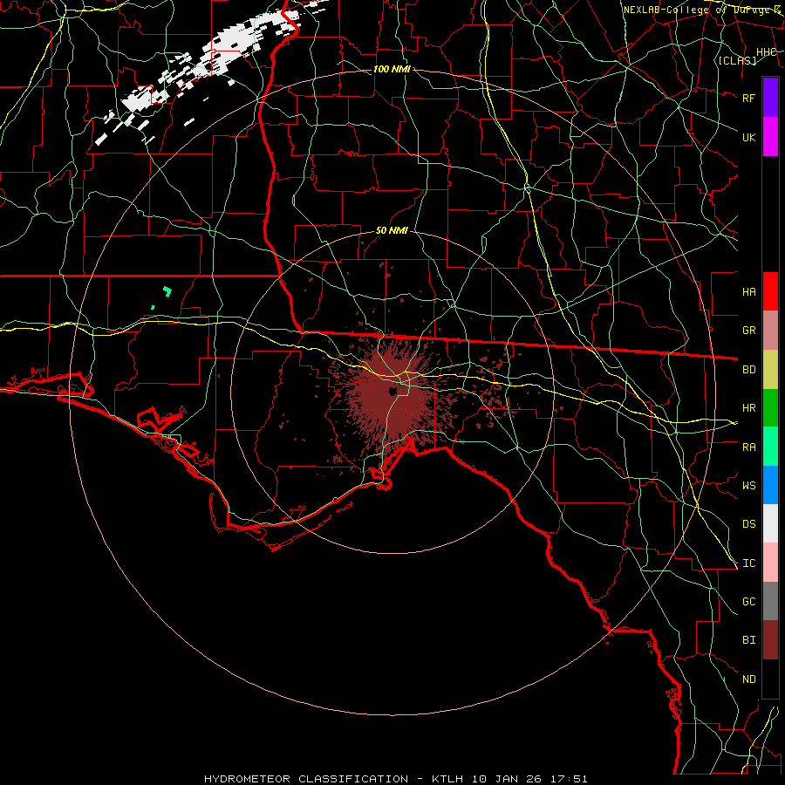Click the UK legend label
The image size is (785, 785).
pyautogui.click(x=748, y=137)
